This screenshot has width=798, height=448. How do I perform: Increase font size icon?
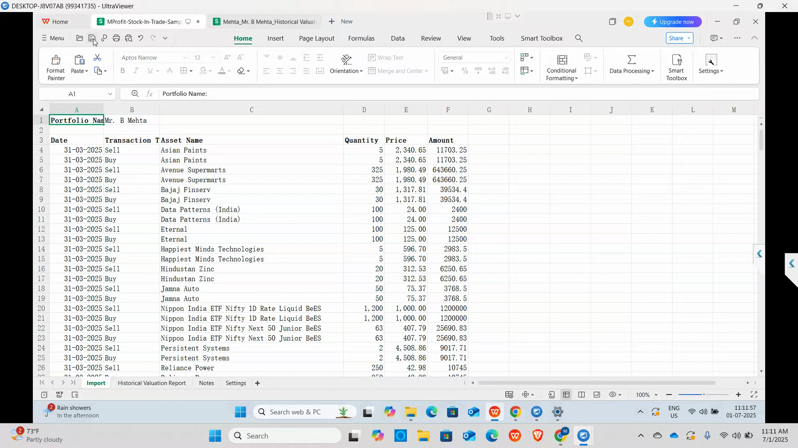[x=227, y=58]
